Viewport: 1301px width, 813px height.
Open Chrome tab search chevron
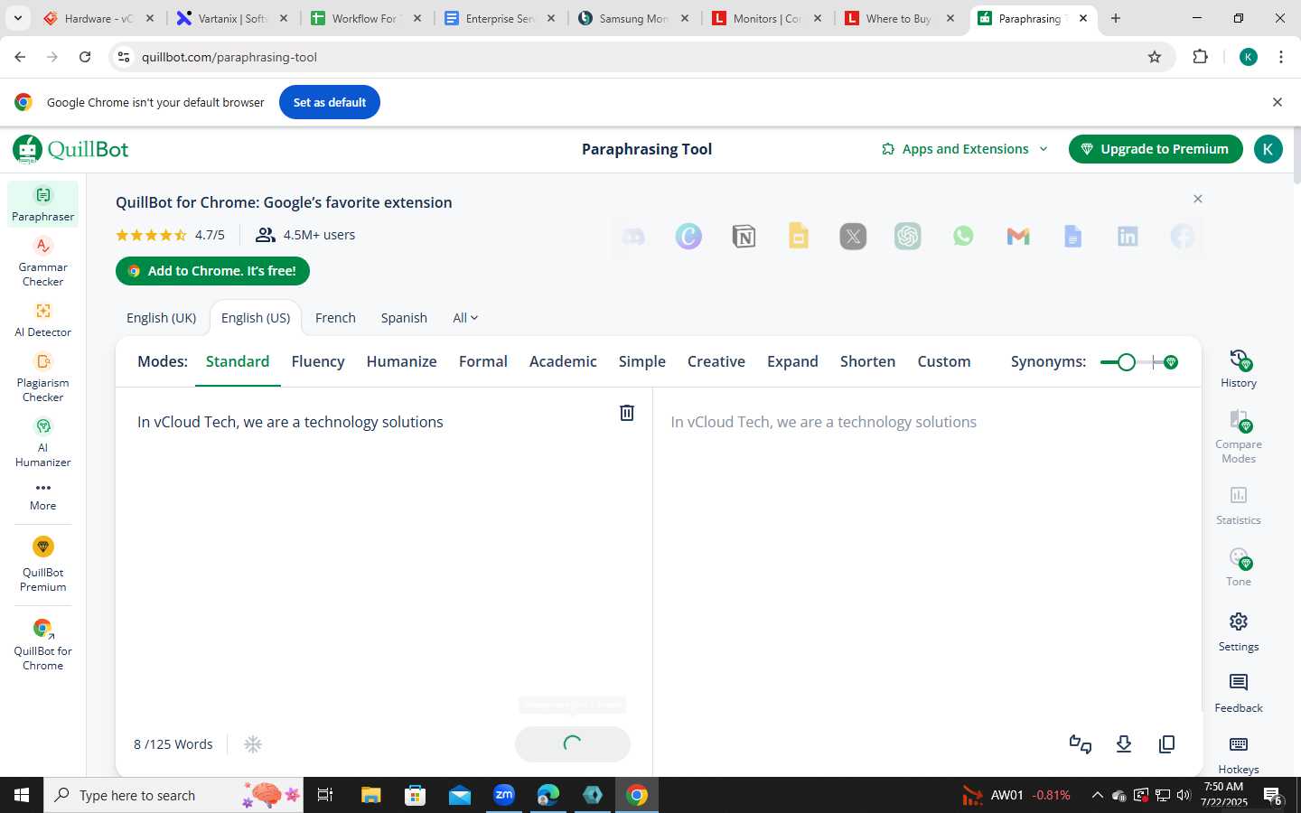tap(17, 18)
